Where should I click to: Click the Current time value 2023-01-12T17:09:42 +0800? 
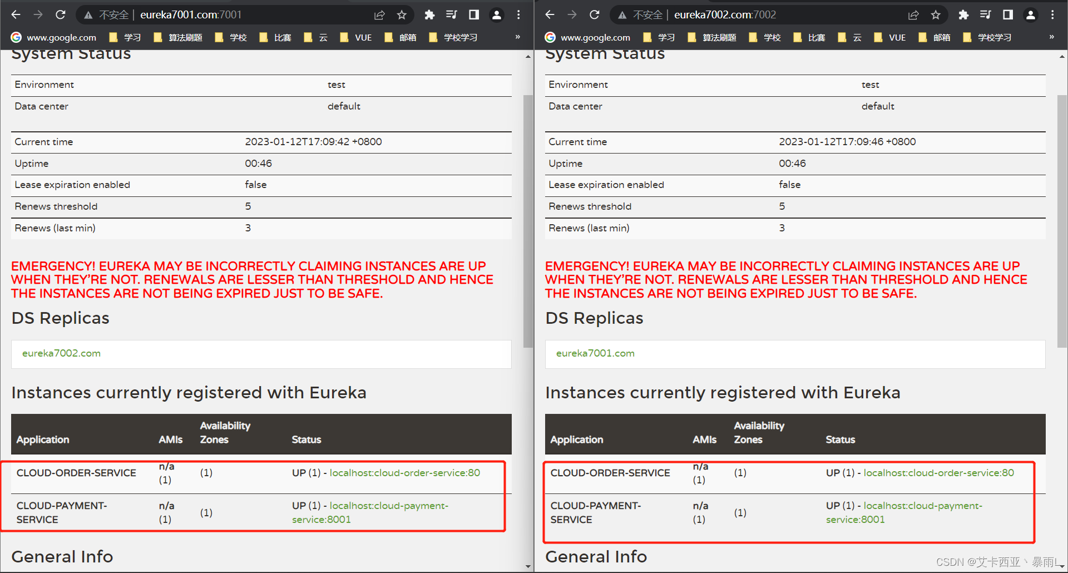click(x=313, y=142)
